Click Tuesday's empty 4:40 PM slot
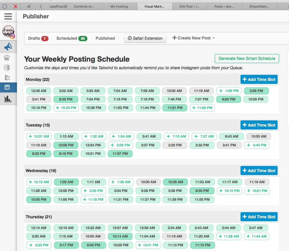The height and width of the screenshot is (251, 289). click(x=257, y=145)
